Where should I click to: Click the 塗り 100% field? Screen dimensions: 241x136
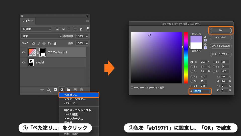tap(80, 43)
